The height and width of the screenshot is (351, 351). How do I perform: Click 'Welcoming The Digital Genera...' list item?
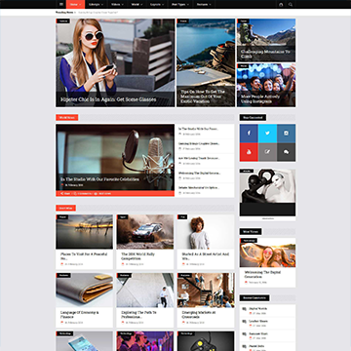[199, 174]
